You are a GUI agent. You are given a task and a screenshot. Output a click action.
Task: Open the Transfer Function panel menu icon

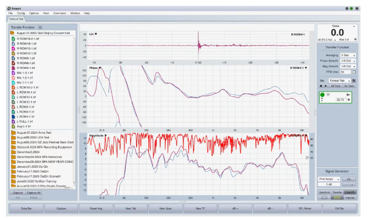pos(40,27)
